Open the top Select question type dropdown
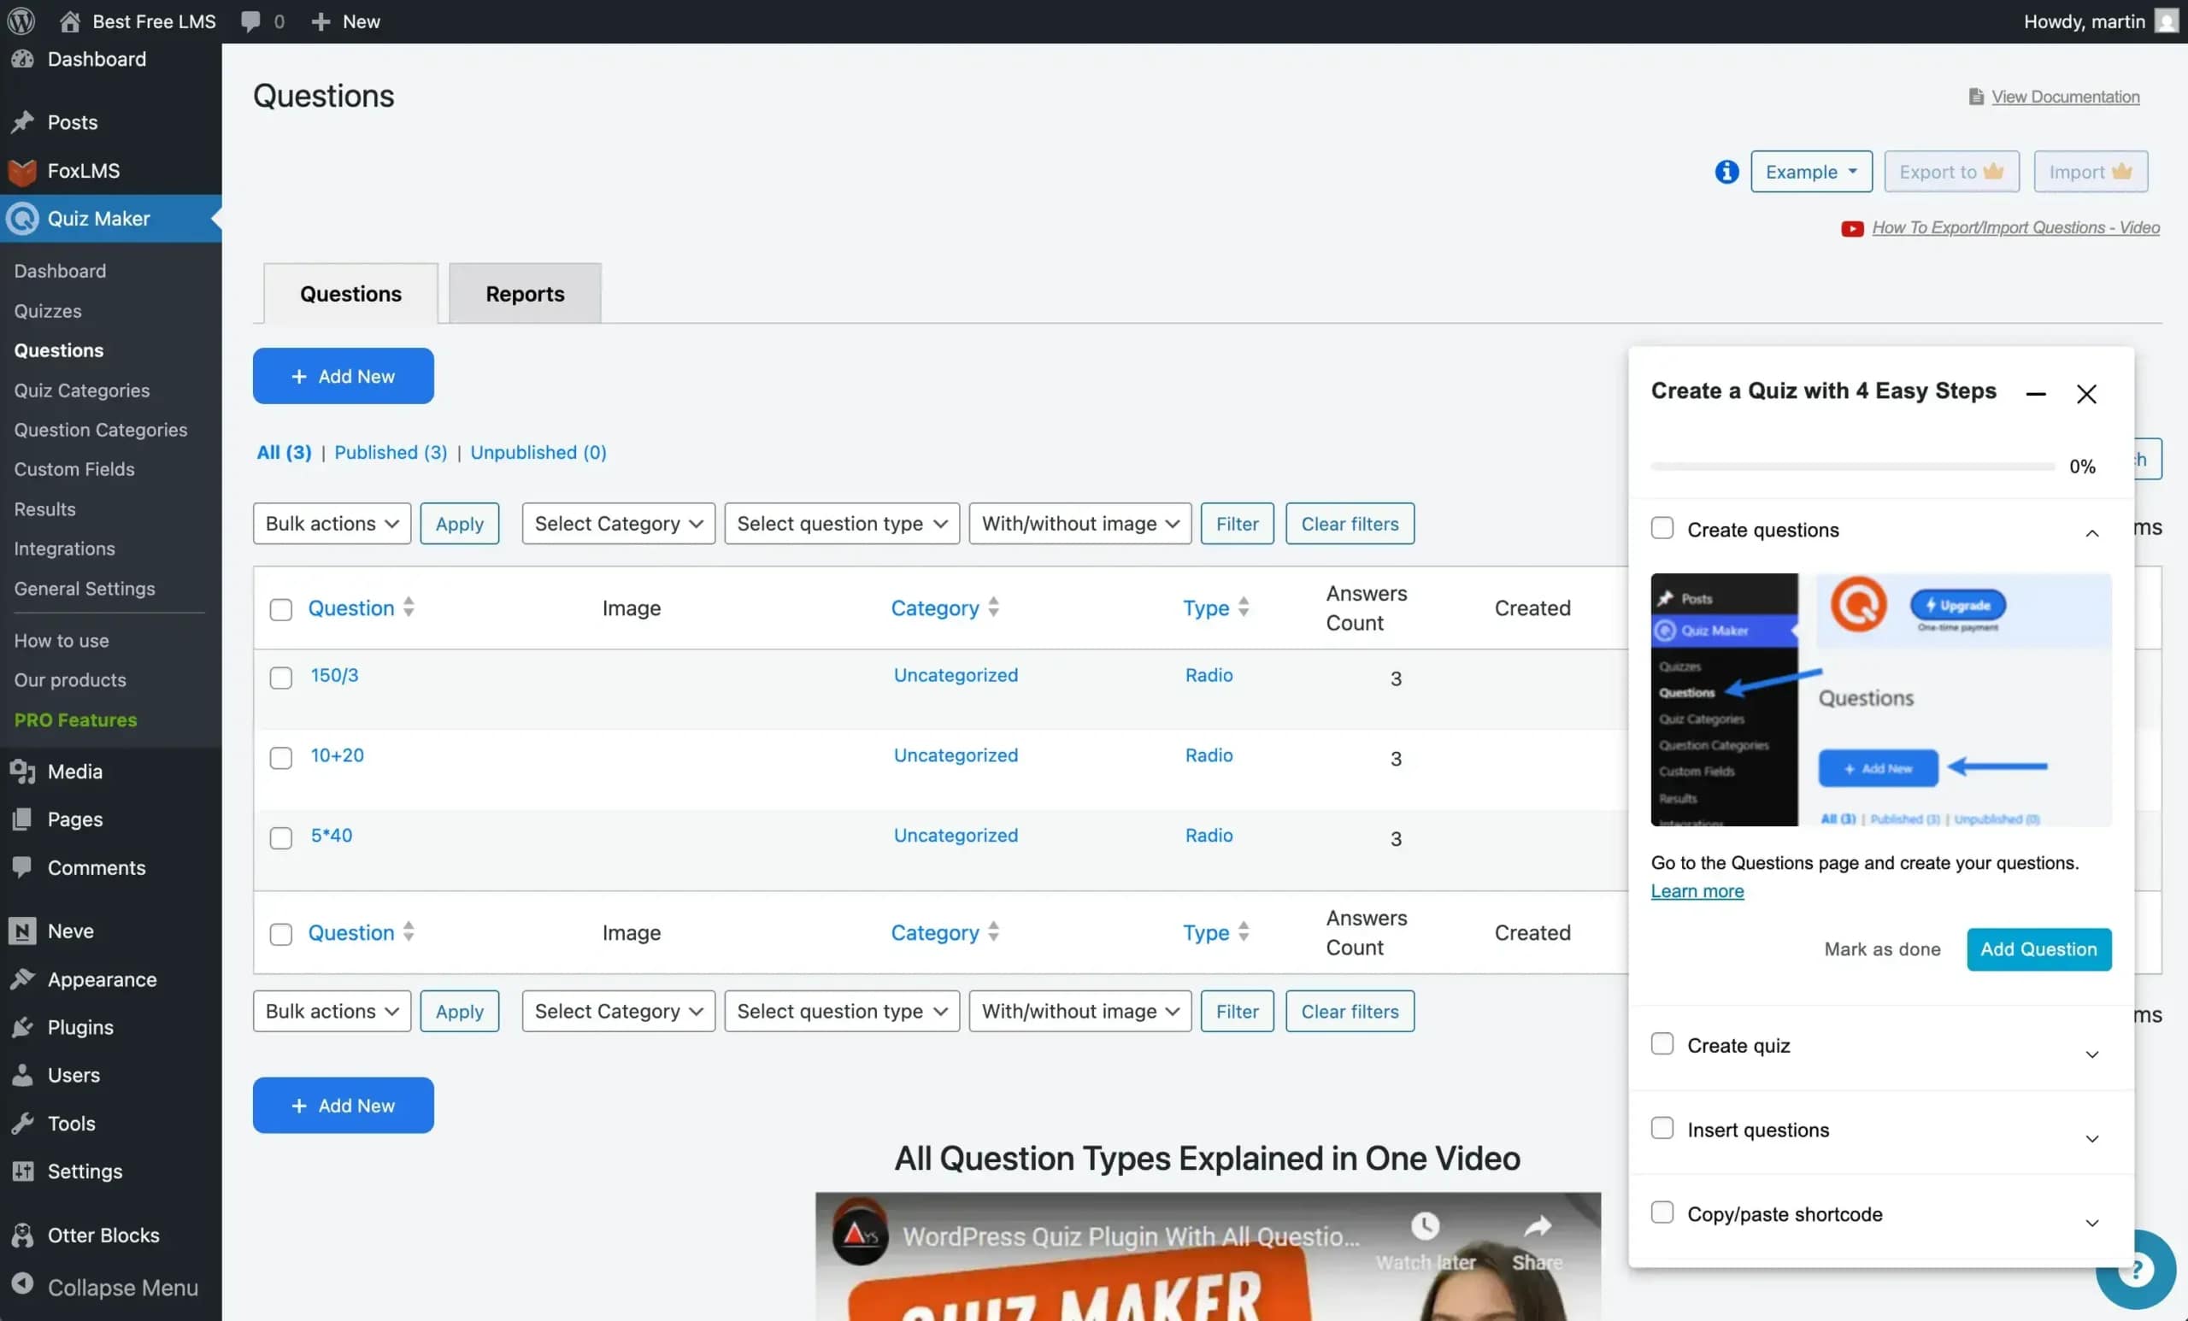This screenshot has height=1321, width=2188. tap(842, 524)
